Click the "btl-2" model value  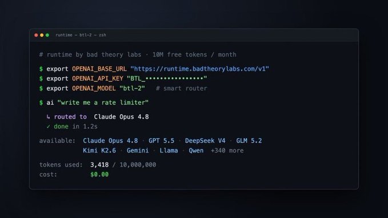point(132,88)
